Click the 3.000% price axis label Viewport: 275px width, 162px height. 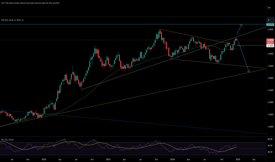(270, 78)
